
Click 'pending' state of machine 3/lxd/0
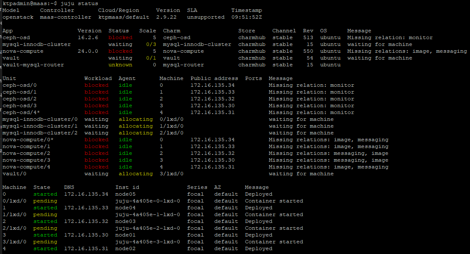45,242
